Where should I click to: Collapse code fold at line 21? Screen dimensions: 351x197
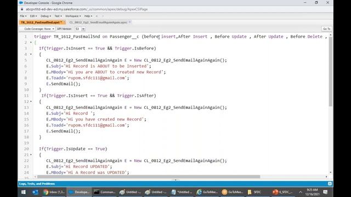[x=31, y=155]
